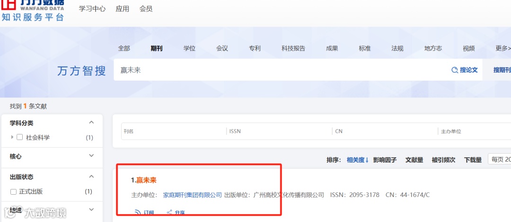Open 学习中心 in top navigation
The width and height of the screenshot is (511, 222).
pyautogui.click(x=92, y=9)
